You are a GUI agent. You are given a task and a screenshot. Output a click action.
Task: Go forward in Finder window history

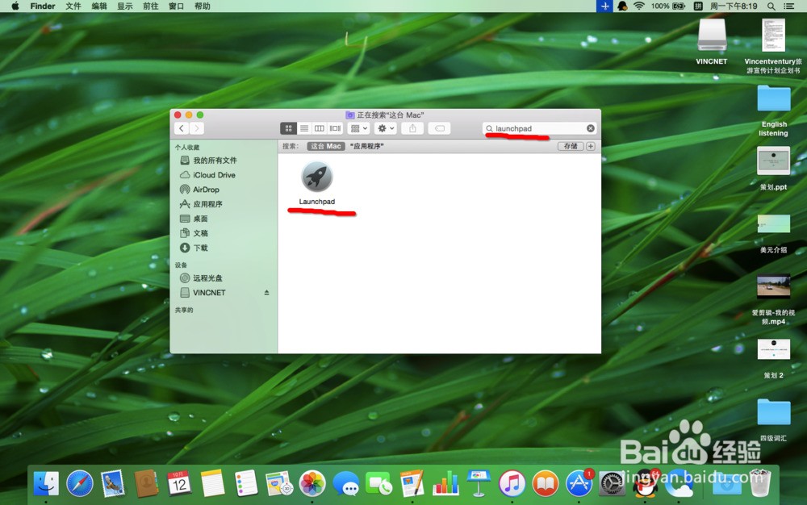[197, 128]
